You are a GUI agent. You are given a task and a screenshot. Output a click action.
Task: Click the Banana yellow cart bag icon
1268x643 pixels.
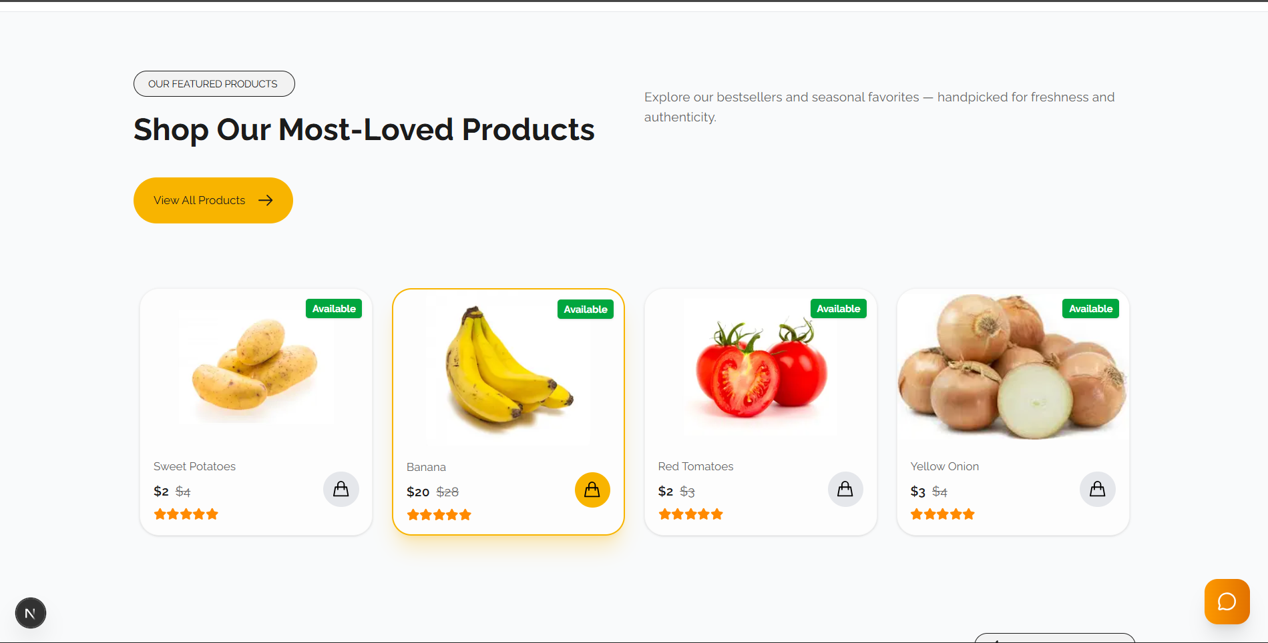(592, 490)
